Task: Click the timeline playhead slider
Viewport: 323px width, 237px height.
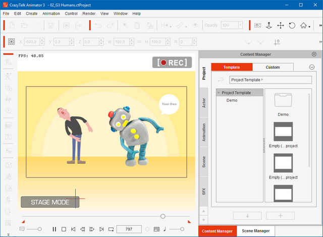Action: pos(163,216)
